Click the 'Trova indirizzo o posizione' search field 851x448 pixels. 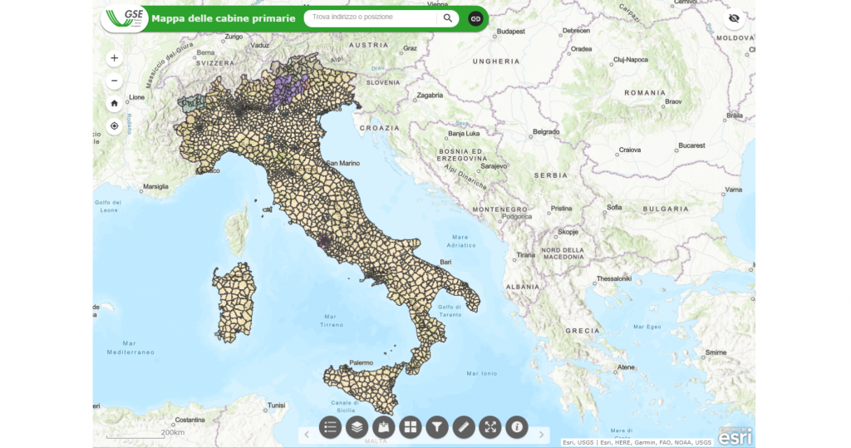point(371,17)
